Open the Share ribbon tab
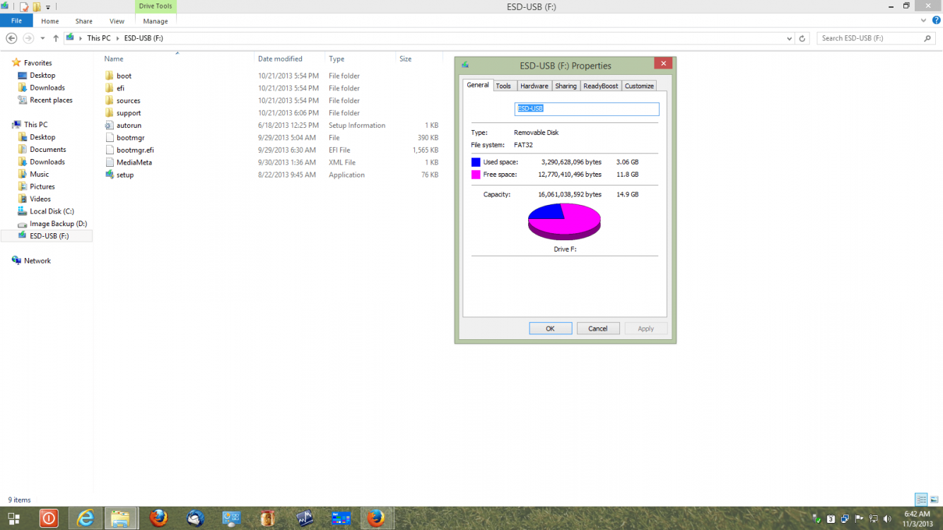 (84, 21)
